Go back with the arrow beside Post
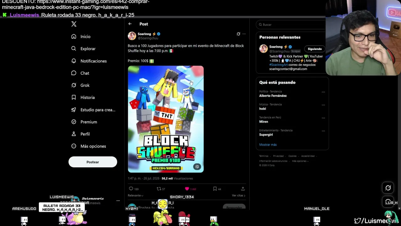Screen dimensions: 401x226 (130, 24)
